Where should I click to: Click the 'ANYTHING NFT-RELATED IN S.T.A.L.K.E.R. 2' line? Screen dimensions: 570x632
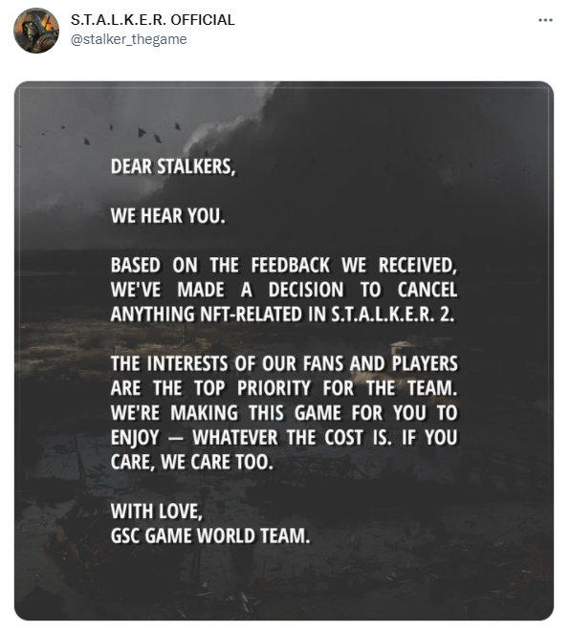(282, 315)
